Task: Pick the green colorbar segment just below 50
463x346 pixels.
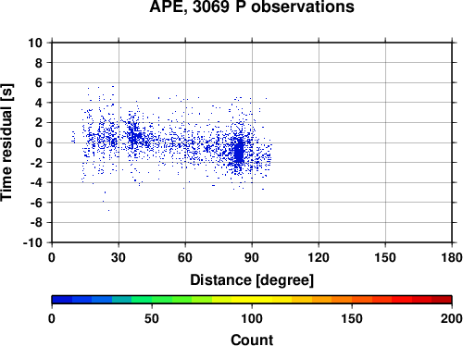Action: (142, 300)
